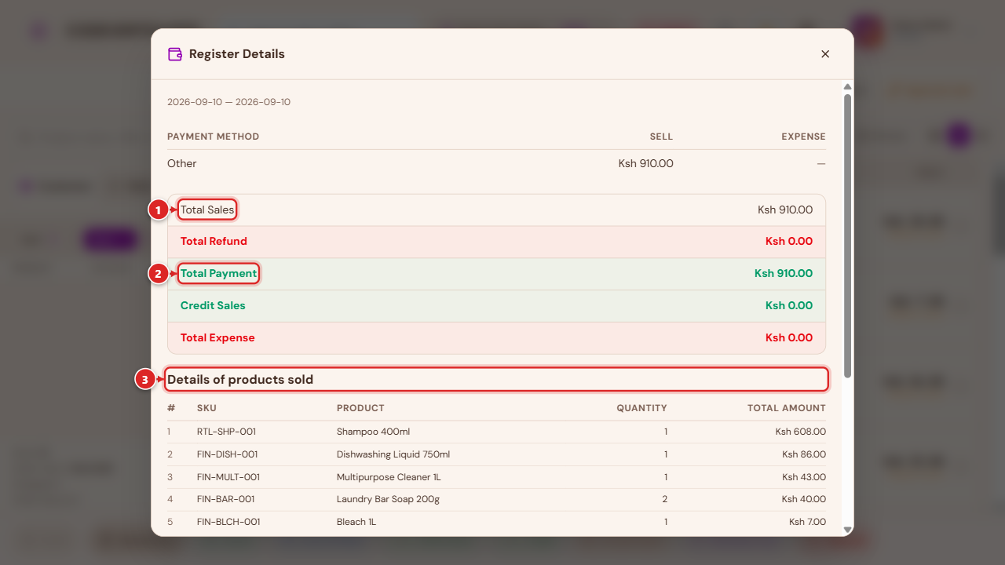Click the Ksh 910.00 value in Other row
The height and width of the screenshot is (565, 1005).
pyautogui.click(x=645, y=164)
